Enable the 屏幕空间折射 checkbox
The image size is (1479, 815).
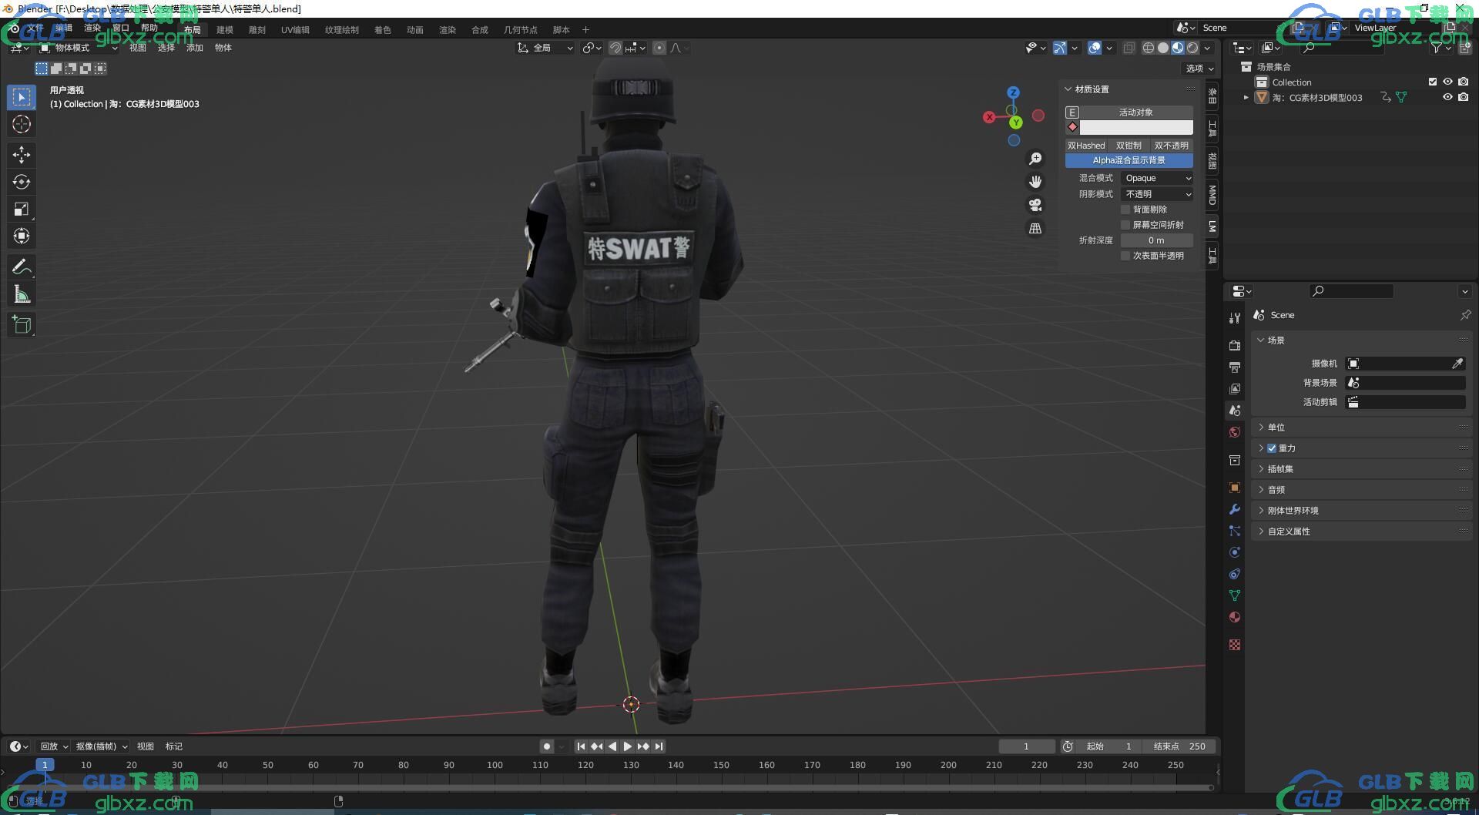click(1125, 225)
